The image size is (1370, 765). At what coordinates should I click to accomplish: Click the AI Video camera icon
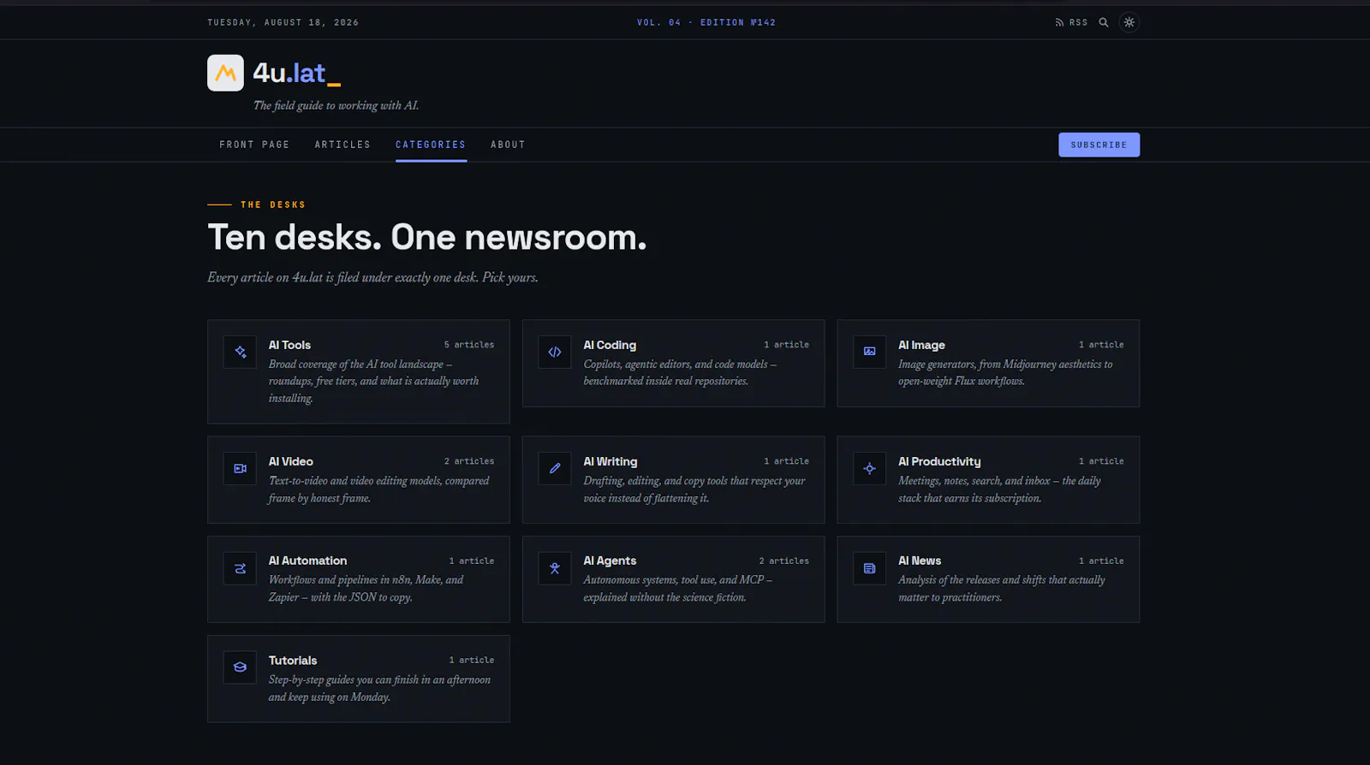pyautogui.click(x=240, y=468)
